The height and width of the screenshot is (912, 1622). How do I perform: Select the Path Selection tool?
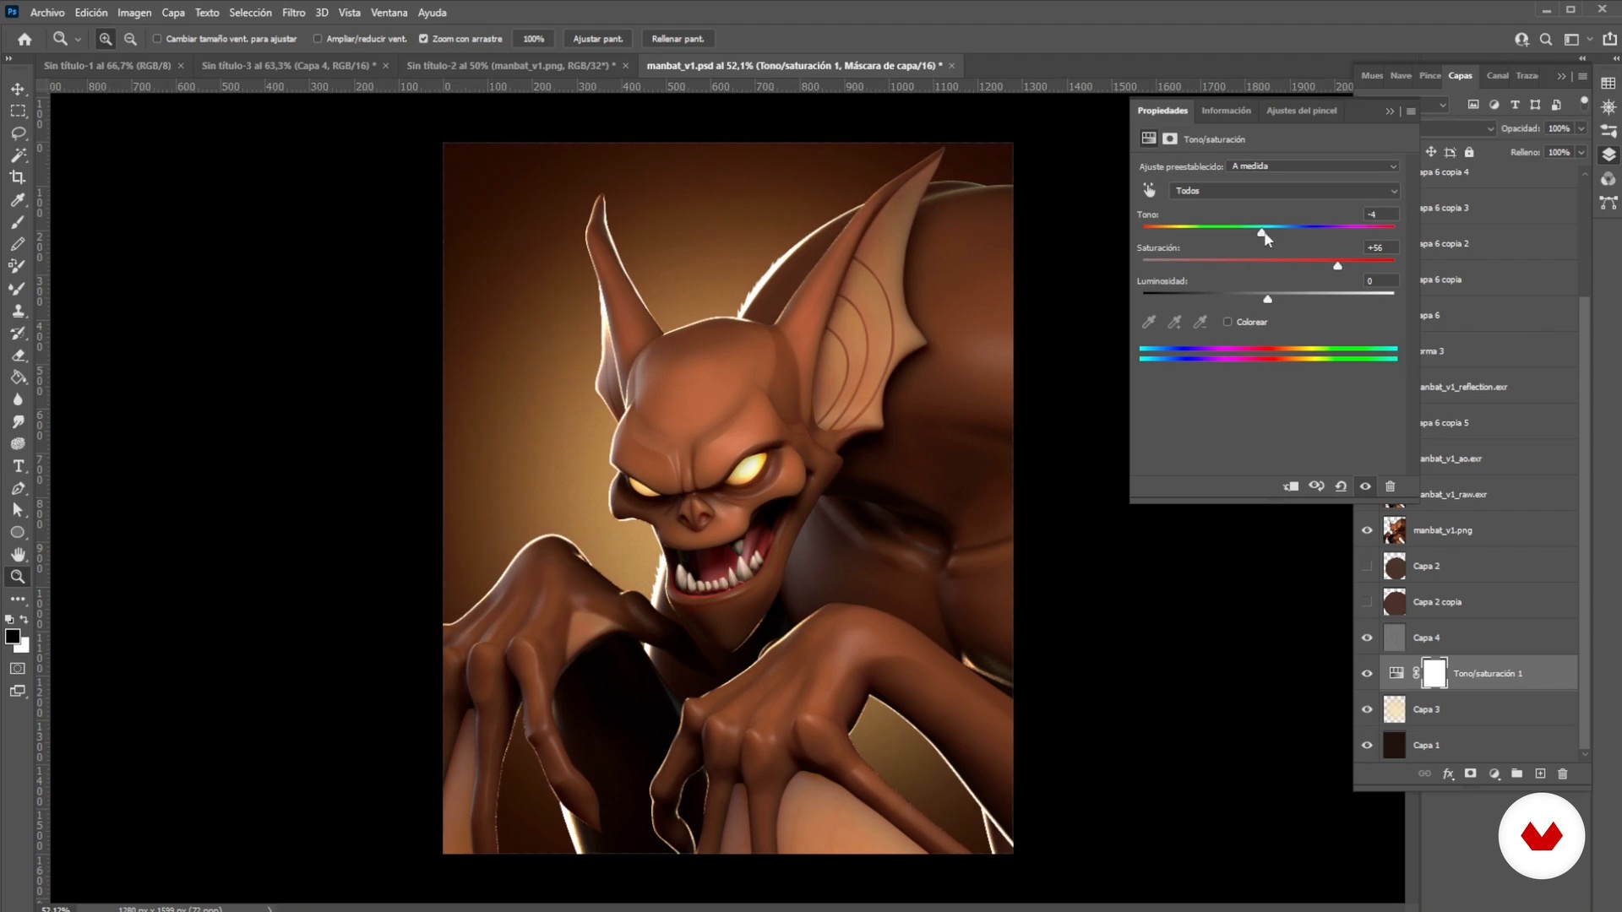coord(18,510)
